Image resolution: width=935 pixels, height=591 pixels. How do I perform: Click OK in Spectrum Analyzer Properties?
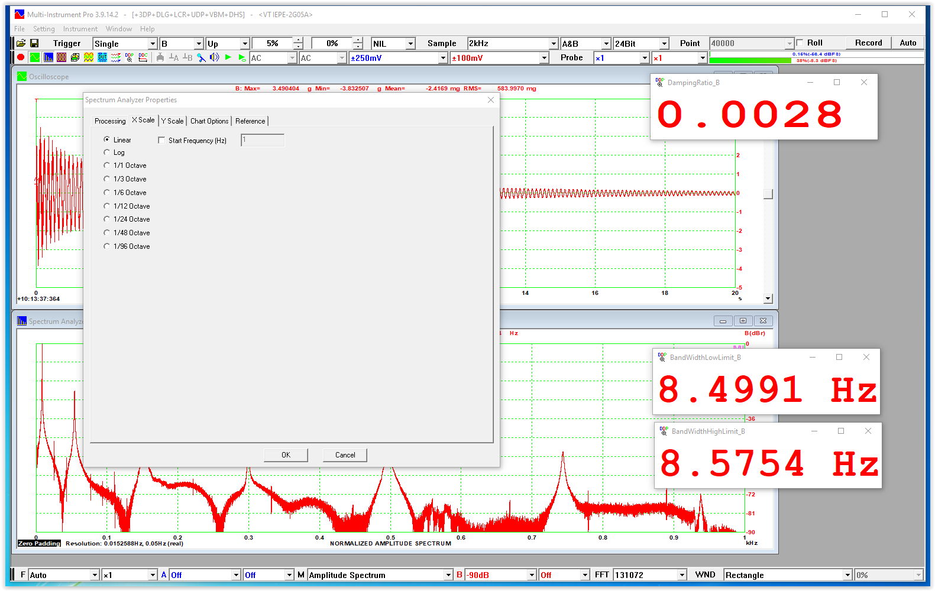click(x=286, y=455)
